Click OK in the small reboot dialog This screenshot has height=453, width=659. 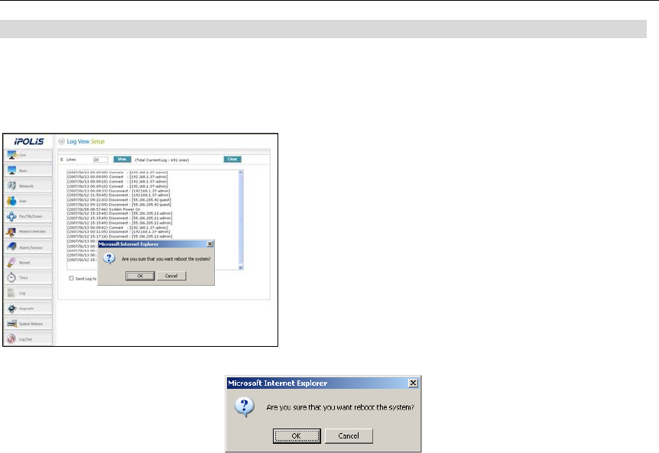click(140, 276)
